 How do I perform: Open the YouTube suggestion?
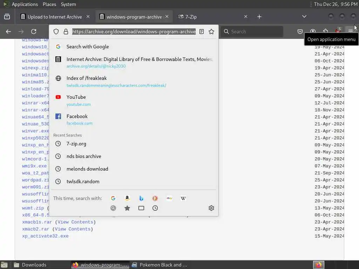134,101
